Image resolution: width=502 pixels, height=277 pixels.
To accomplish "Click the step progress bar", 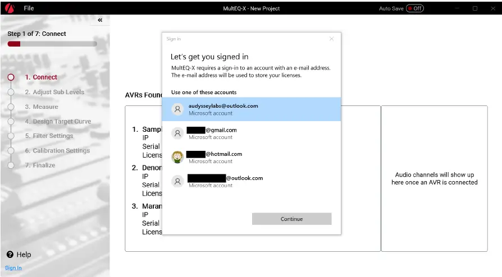I will [52, 44].
